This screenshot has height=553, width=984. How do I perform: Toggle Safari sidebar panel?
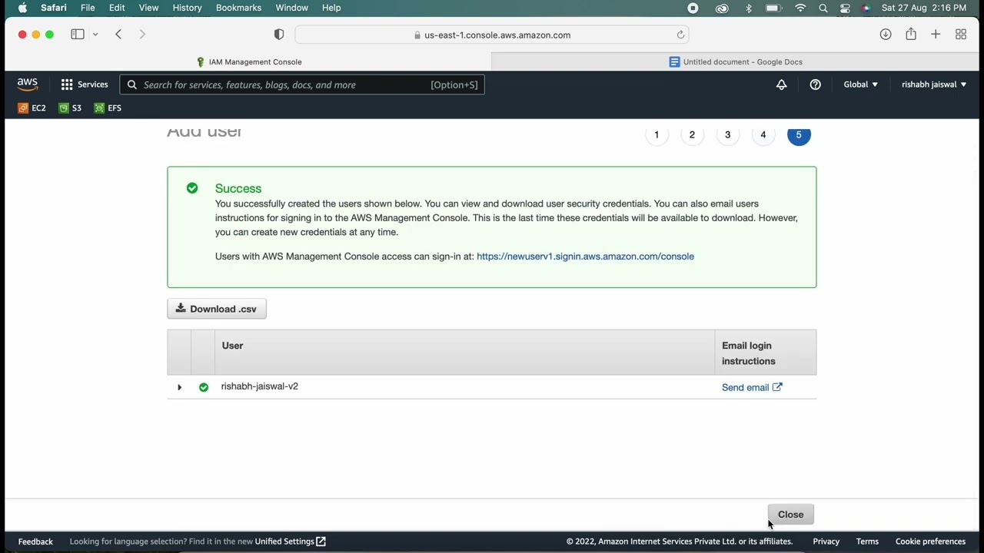[78, 35]
